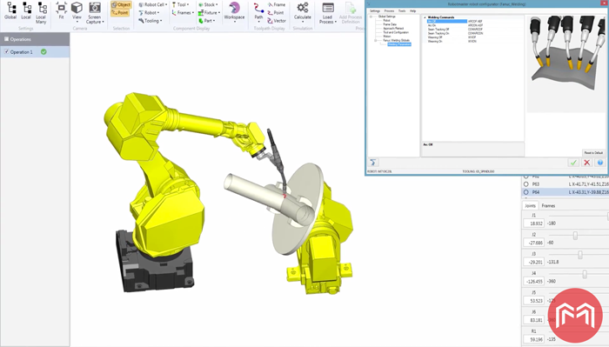This screenshot has height=347, width=609.
Task: Click the J5 value field 53.523
Action: pyautogui.click(x=533, y=300)
